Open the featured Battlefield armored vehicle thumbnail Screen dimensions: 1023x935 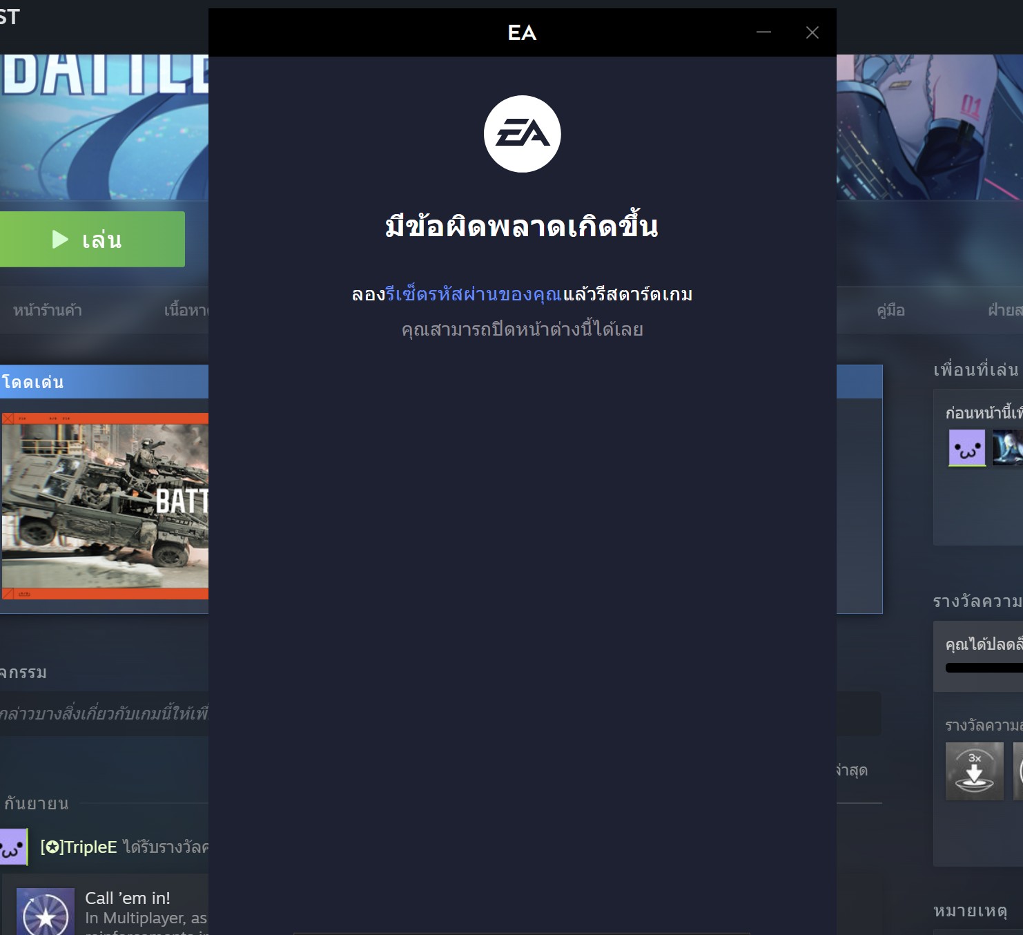(105, 506)
